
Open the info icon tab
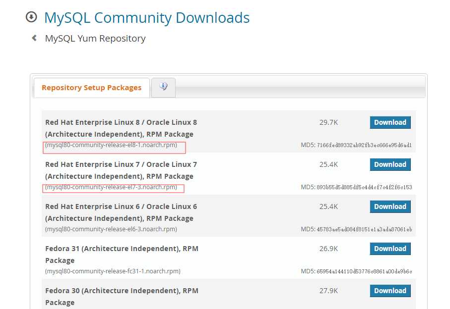[x=163, y=87]
